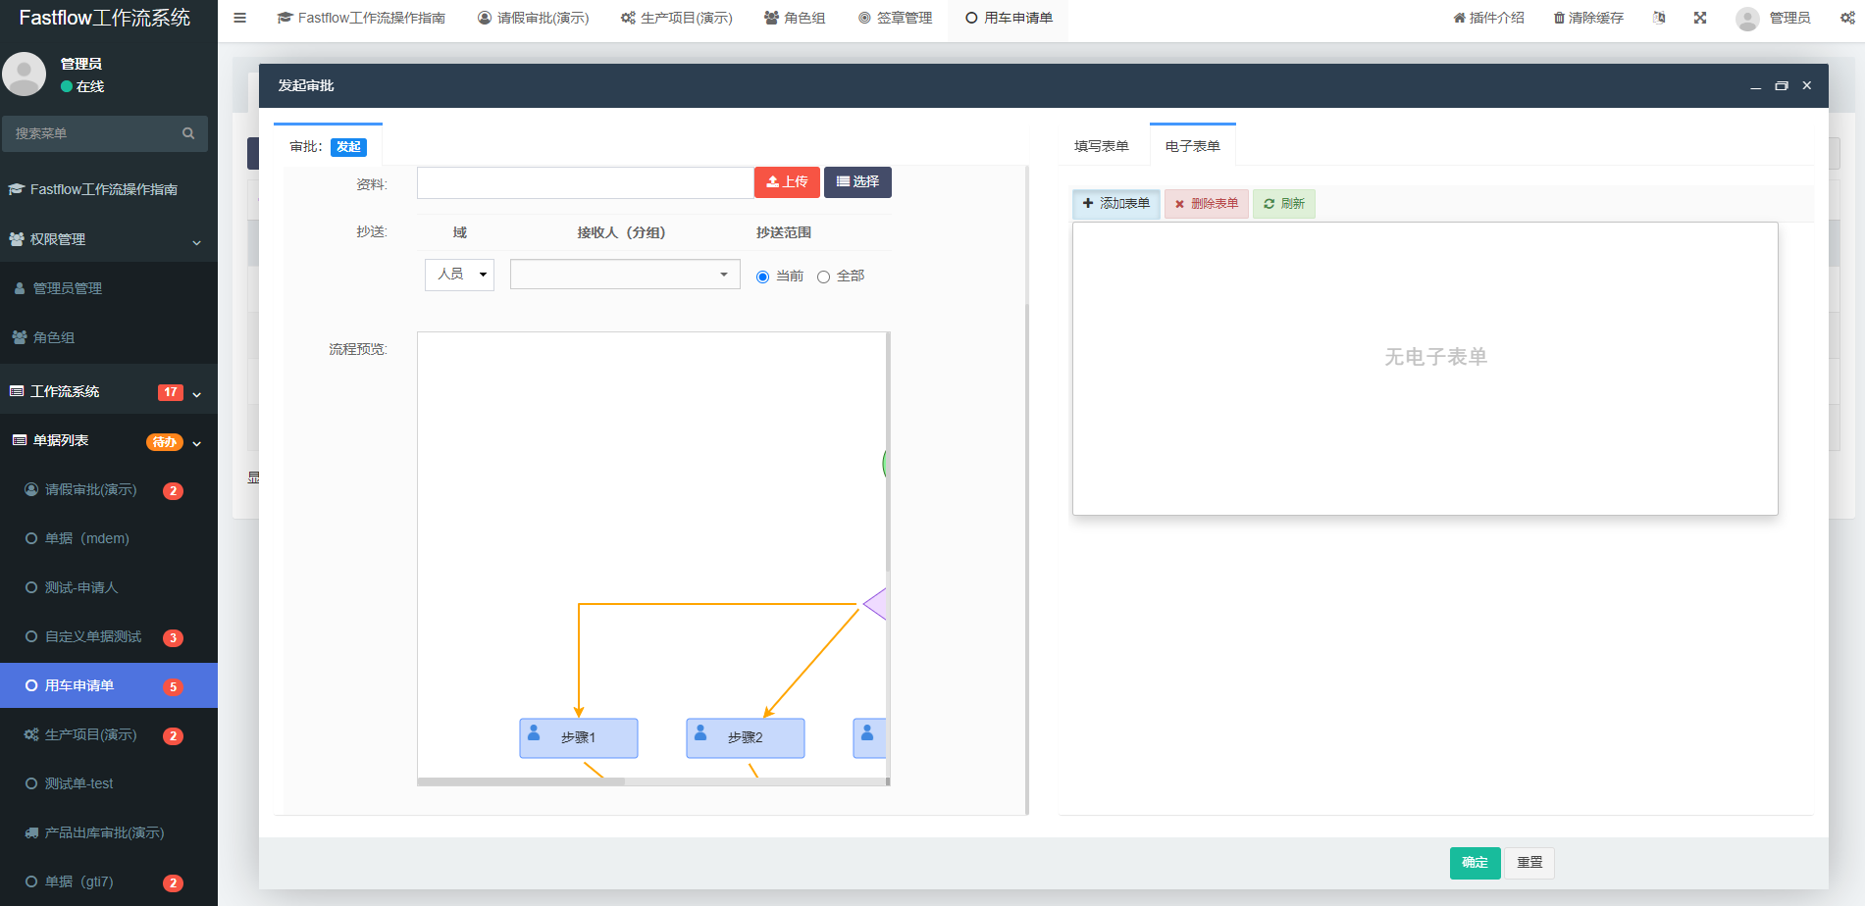Open 用车申请单 in the sidebar
Screen dimensions: 1865x906
click(109, 685)
